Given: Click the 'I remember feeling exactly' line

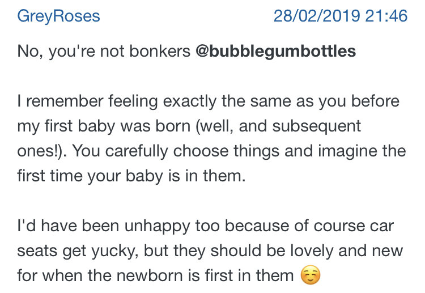Looking at the screenshot, I should click(x=208, y=101).
